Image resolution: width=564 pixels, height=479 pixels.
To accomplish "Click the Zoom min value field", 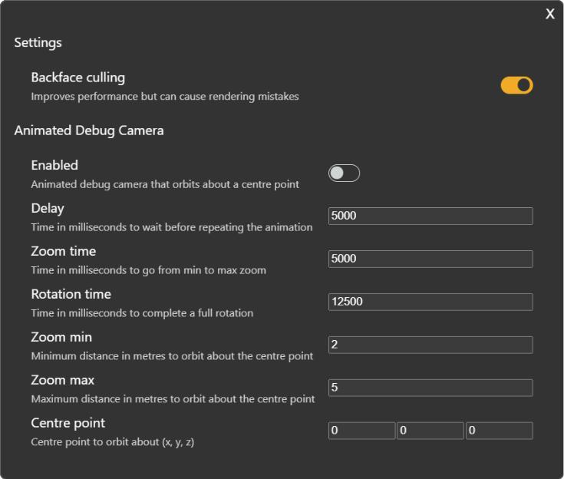I will tap(430, 345).
